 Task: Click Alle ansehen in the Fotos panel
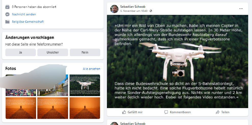92,69
